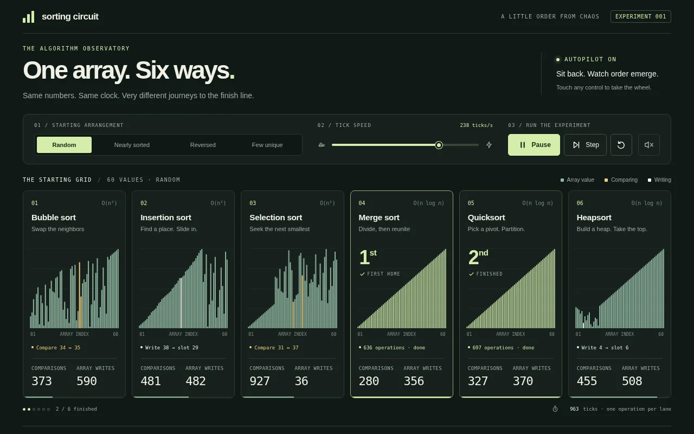Click the Heapsort bar chart
Image resolution: width=694 pixels, height=434 pixels.
620,289
